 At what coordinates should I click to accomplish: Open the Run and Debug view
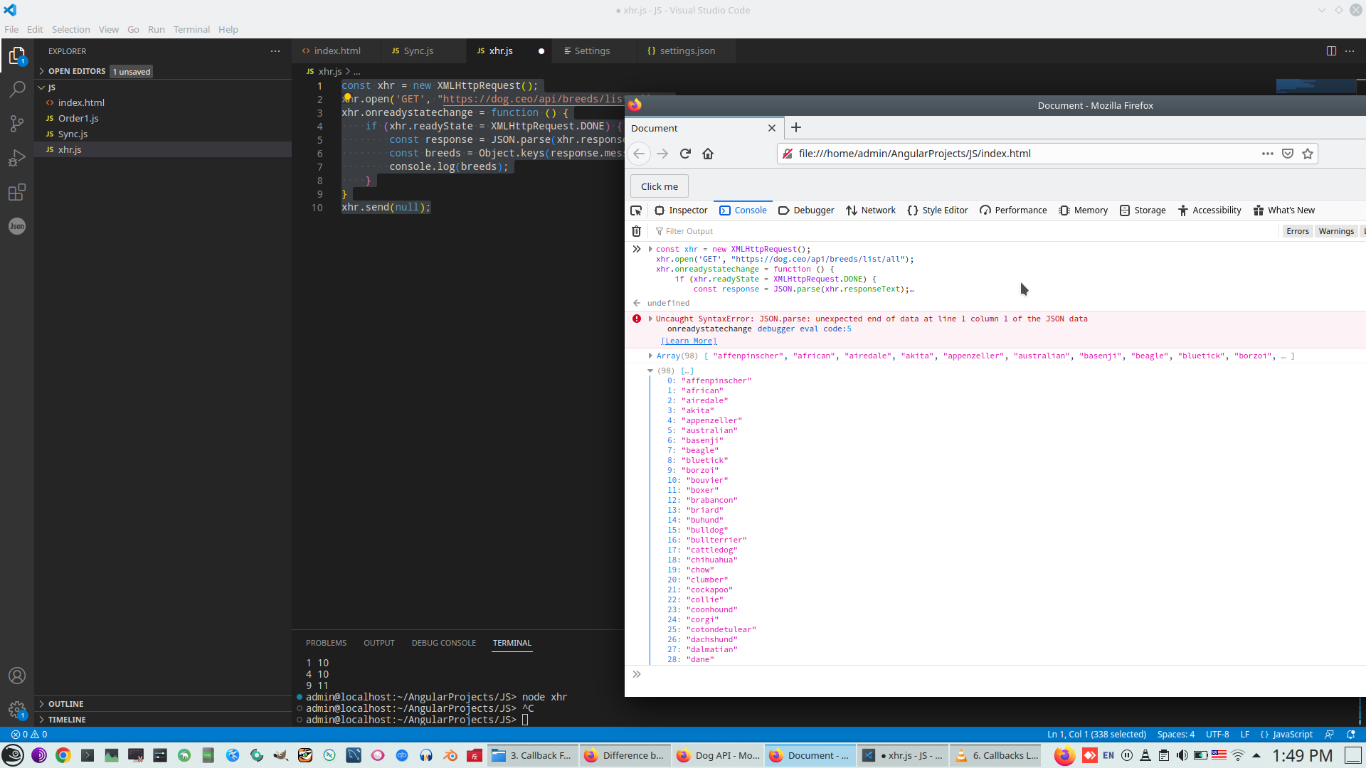tap(17, 158)
